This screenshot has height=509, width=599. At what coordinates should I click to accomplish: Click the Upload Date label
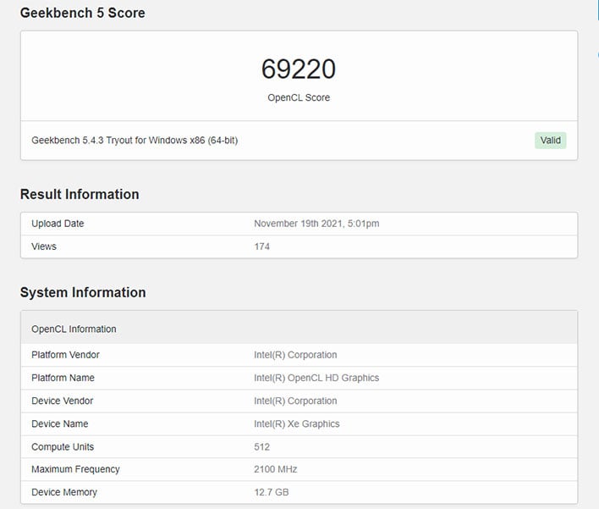(58, 224)
